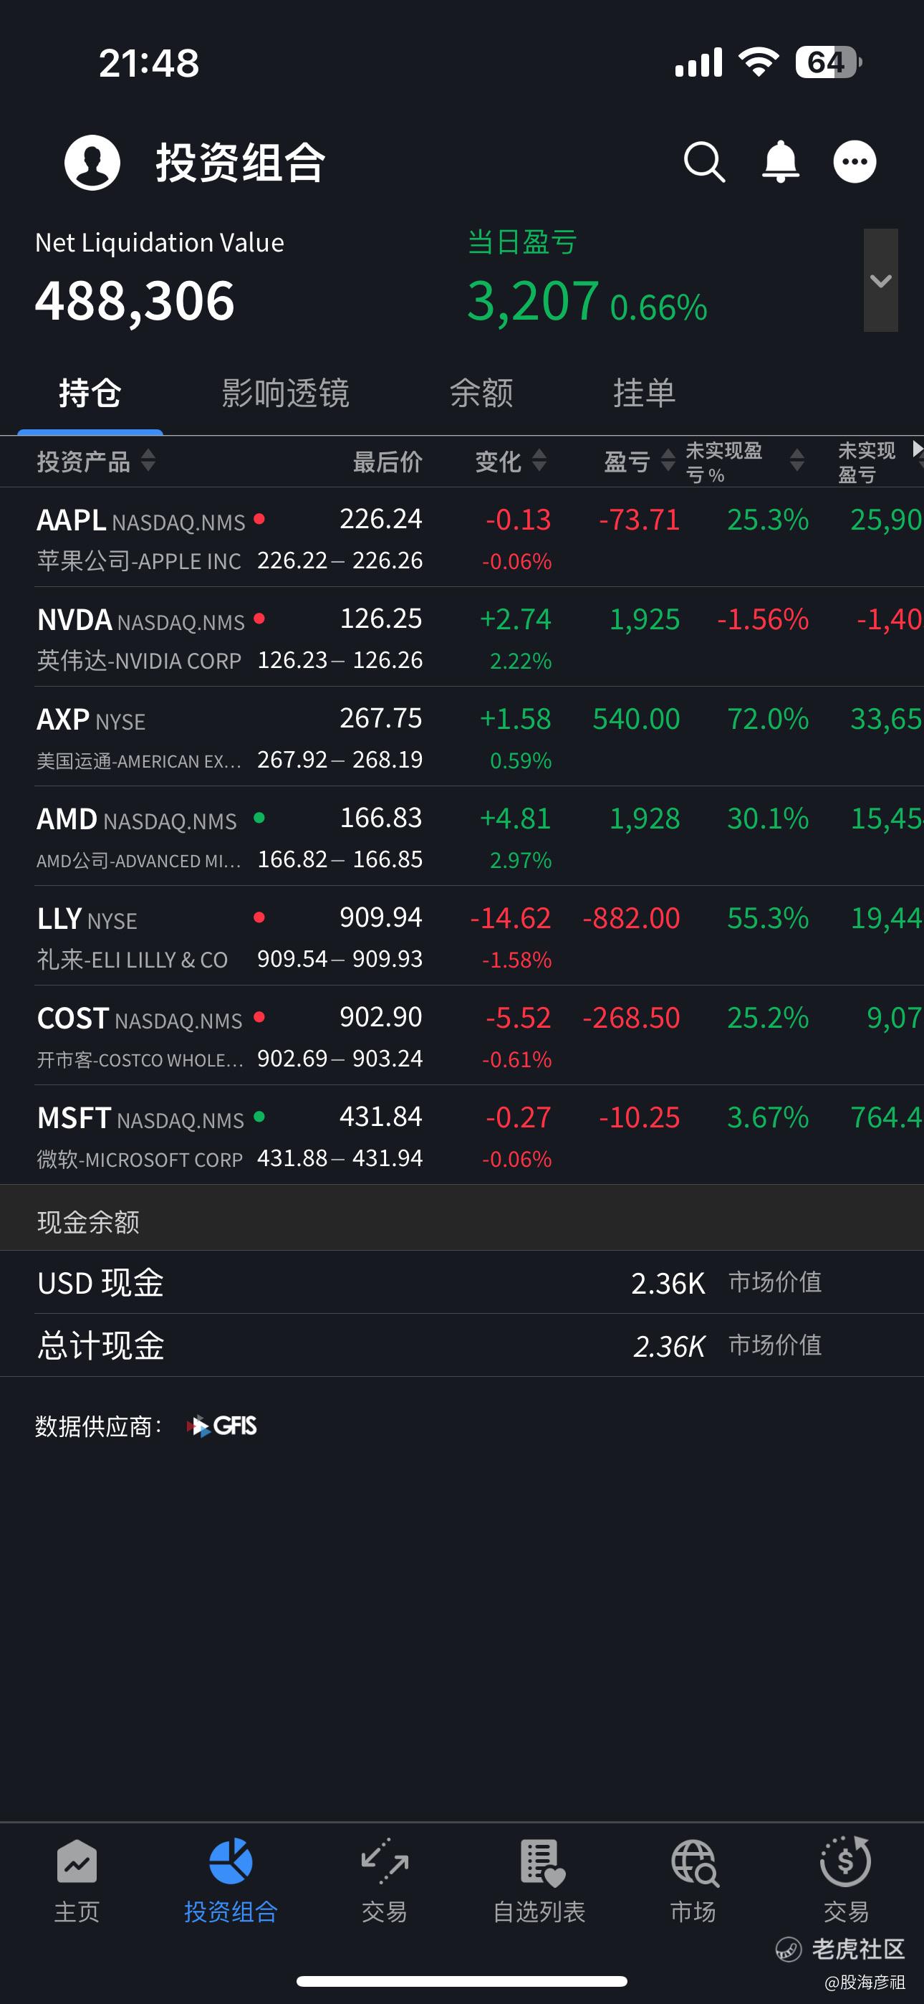Open 自选列表 watchlist icon
The height and width of the screenshot is (2004, 924).
tap(542, 1862)
